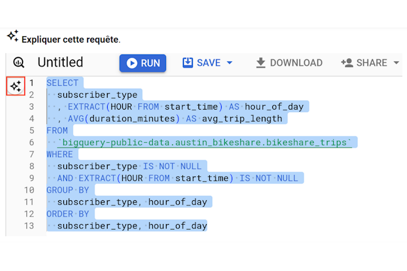Click the Gemini sparkle icon beside line 1
The height and width of the screenshot is (271, 407).
coord(16,86)
